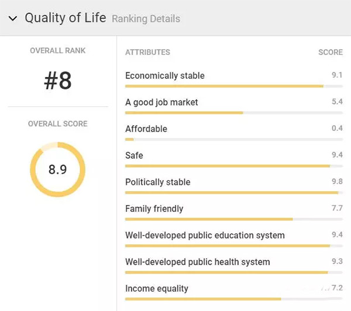Click the Politically stable attribute
The width and height of the screenshot is (351, 311).
[x=157, y=182]
